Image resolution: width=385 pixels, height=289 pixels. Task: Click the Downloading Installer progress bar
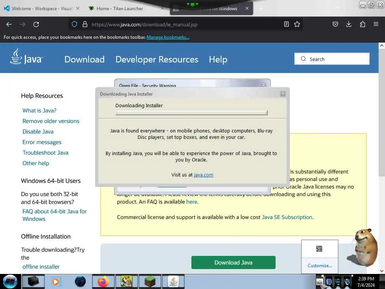tap(191, 113)
